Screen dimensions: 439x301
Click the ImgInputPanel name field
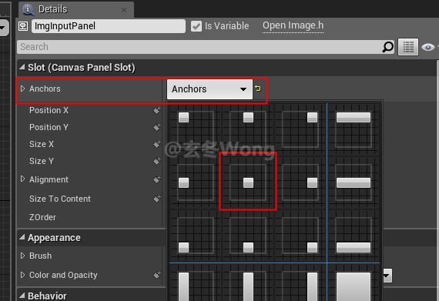[109, 26]
